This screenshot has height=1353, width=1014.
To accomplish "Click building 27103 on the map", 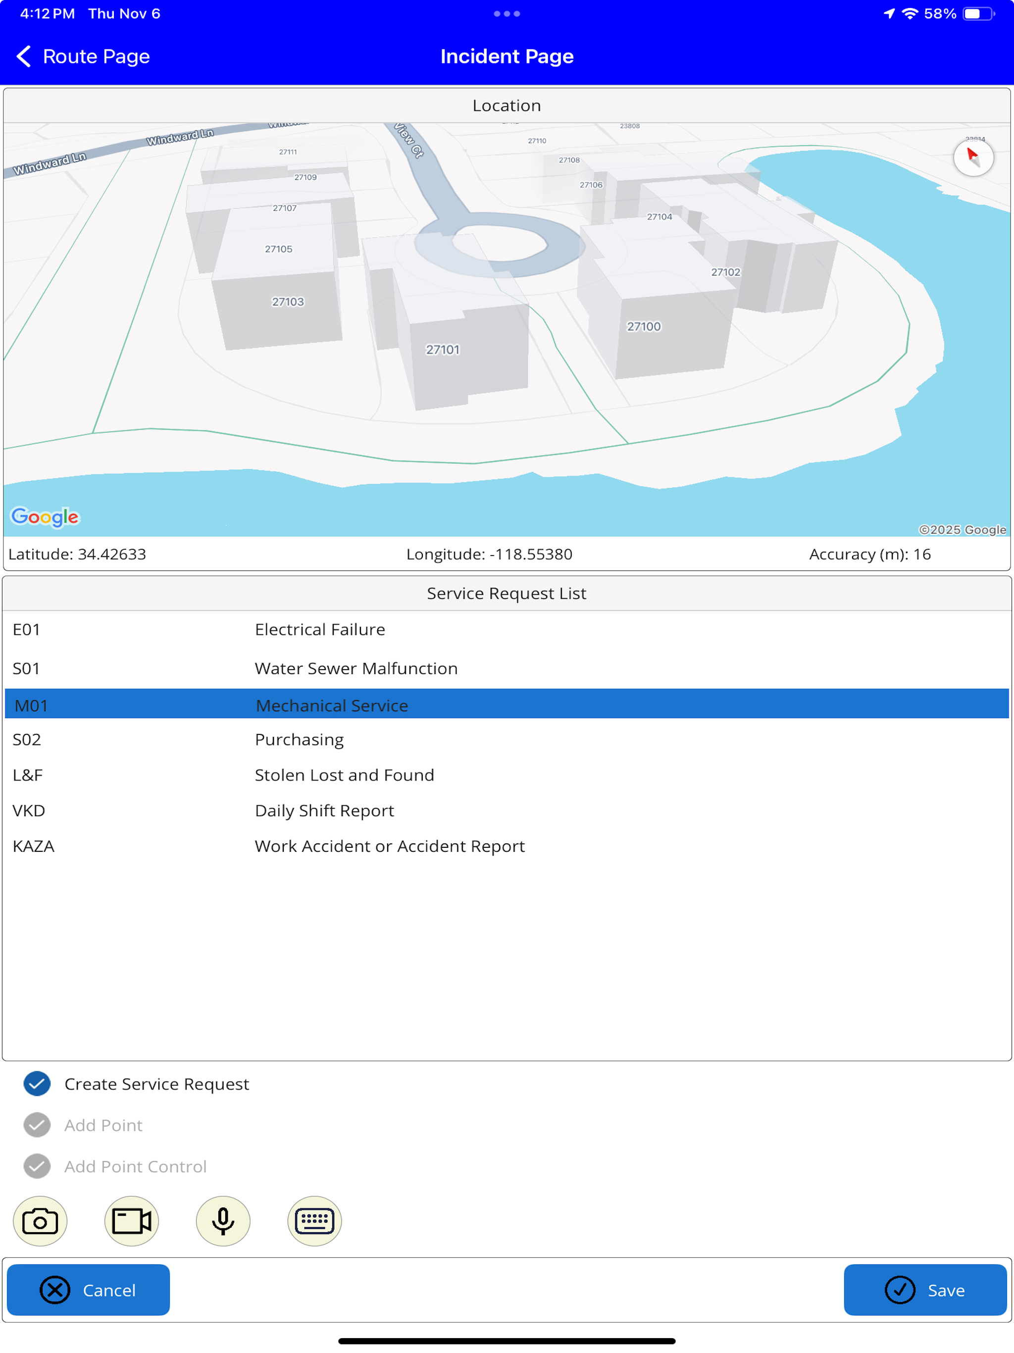I will (288, 302).
